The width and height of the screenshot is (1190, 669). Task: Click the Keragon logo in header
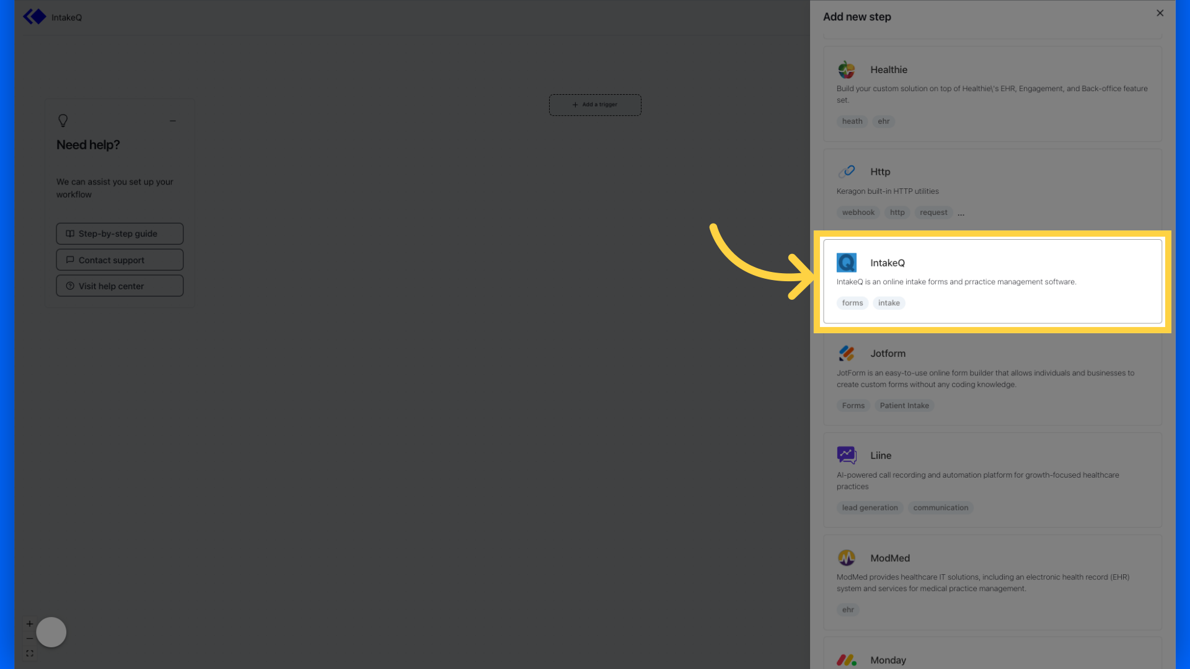coord(35,17)
